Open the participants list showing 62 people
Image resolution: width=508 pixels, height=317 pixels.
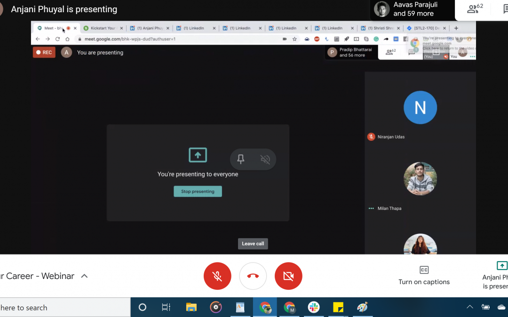click(475, 9)
